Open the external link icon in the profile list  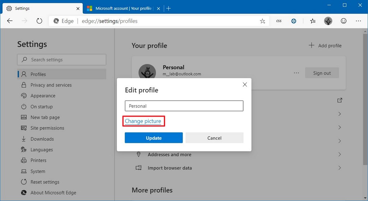340,100
